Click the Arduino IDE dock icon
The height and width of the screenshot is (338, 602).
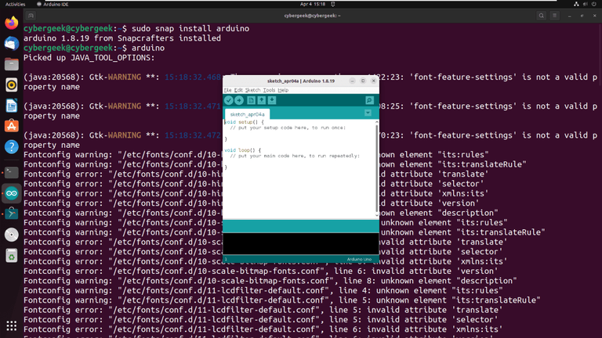click(x=12, y=193)
